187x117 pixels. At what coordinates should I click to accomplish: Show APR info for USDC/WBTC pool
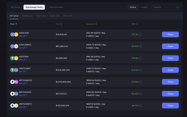141,46
